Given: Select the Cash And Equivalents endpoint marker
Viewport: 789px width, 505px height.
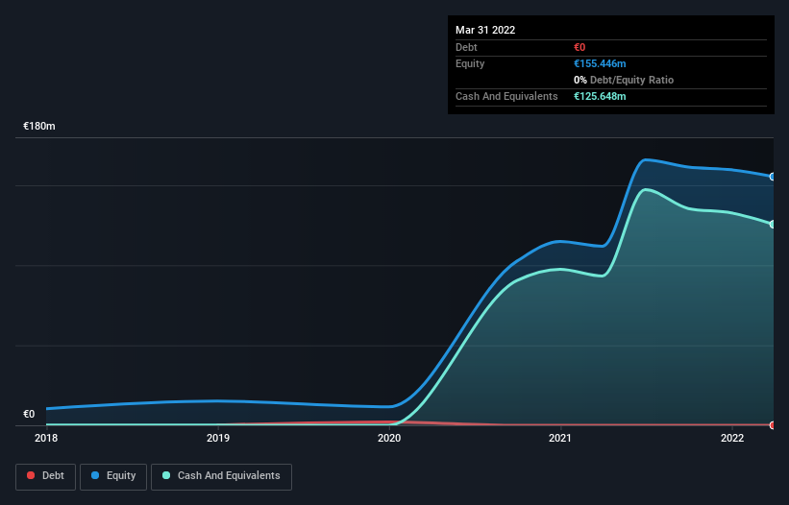Looking at the screenshot, I should 773,224.
